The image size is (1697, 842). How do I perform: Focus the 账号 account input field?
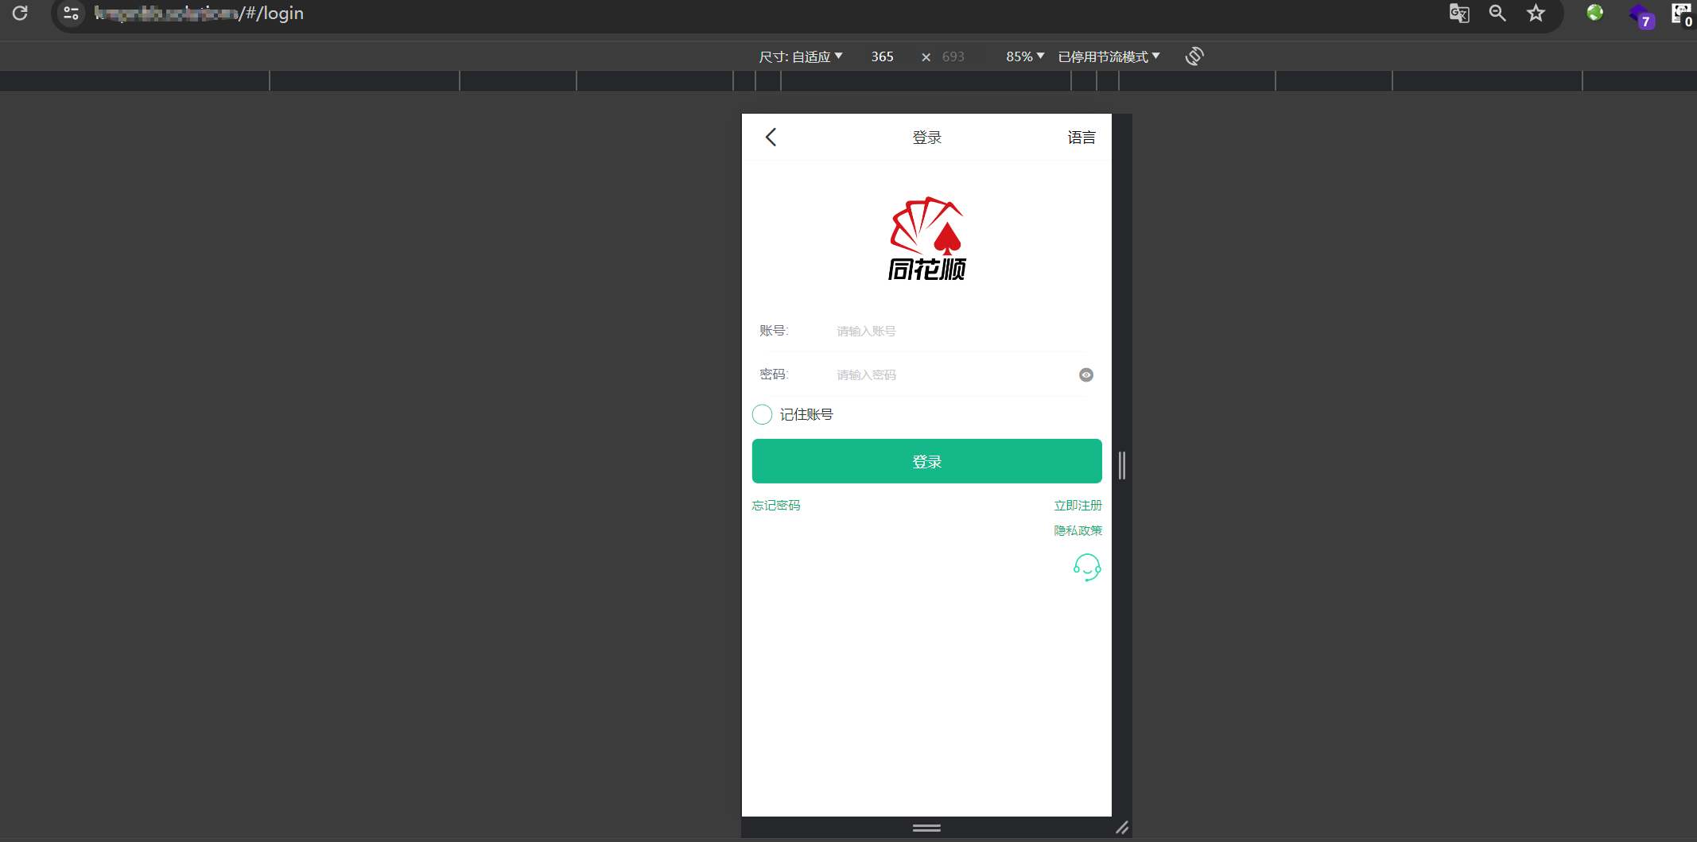click(x=961, y=331)
